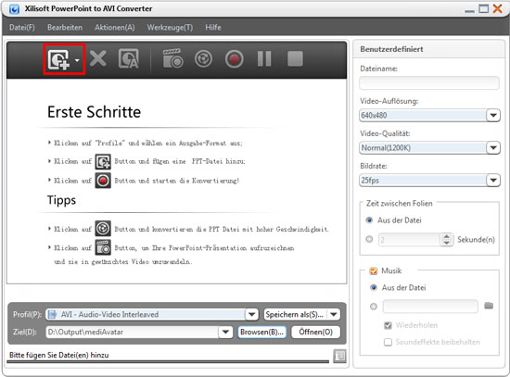The width and height of the screenshot is (510, 377).
Task: Click the Stop toolbar button
Action: pos(295,59)
